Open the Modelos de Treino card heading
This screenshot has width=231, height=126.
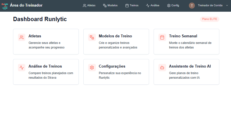pos(115,36)
